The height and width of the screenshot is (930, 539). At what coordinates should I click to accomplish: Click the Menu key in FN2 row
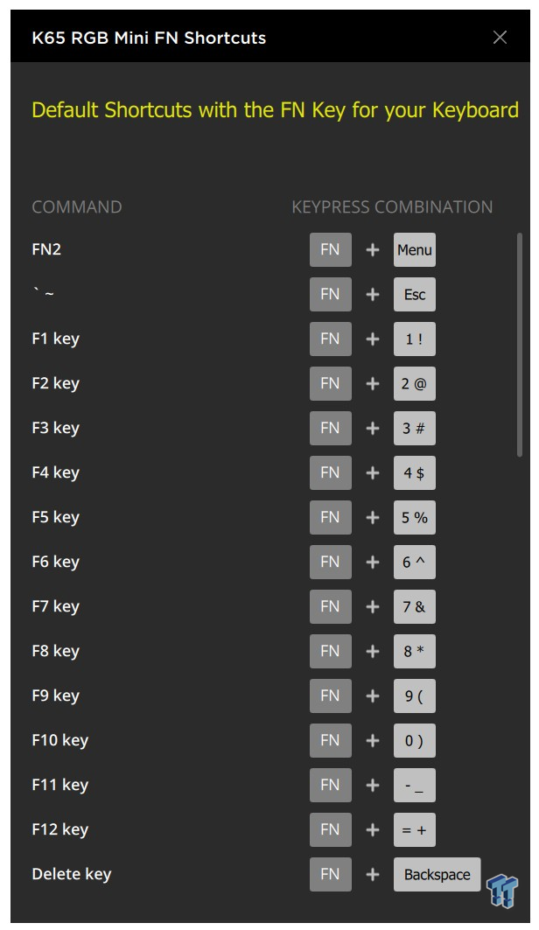(415, 249)
